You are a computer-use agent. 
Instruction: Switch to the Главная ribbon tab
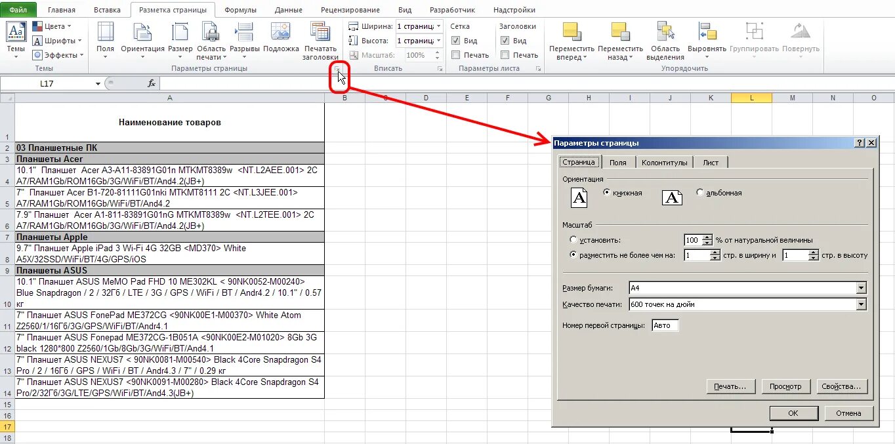pyautogui.click(x=62, y=10)
